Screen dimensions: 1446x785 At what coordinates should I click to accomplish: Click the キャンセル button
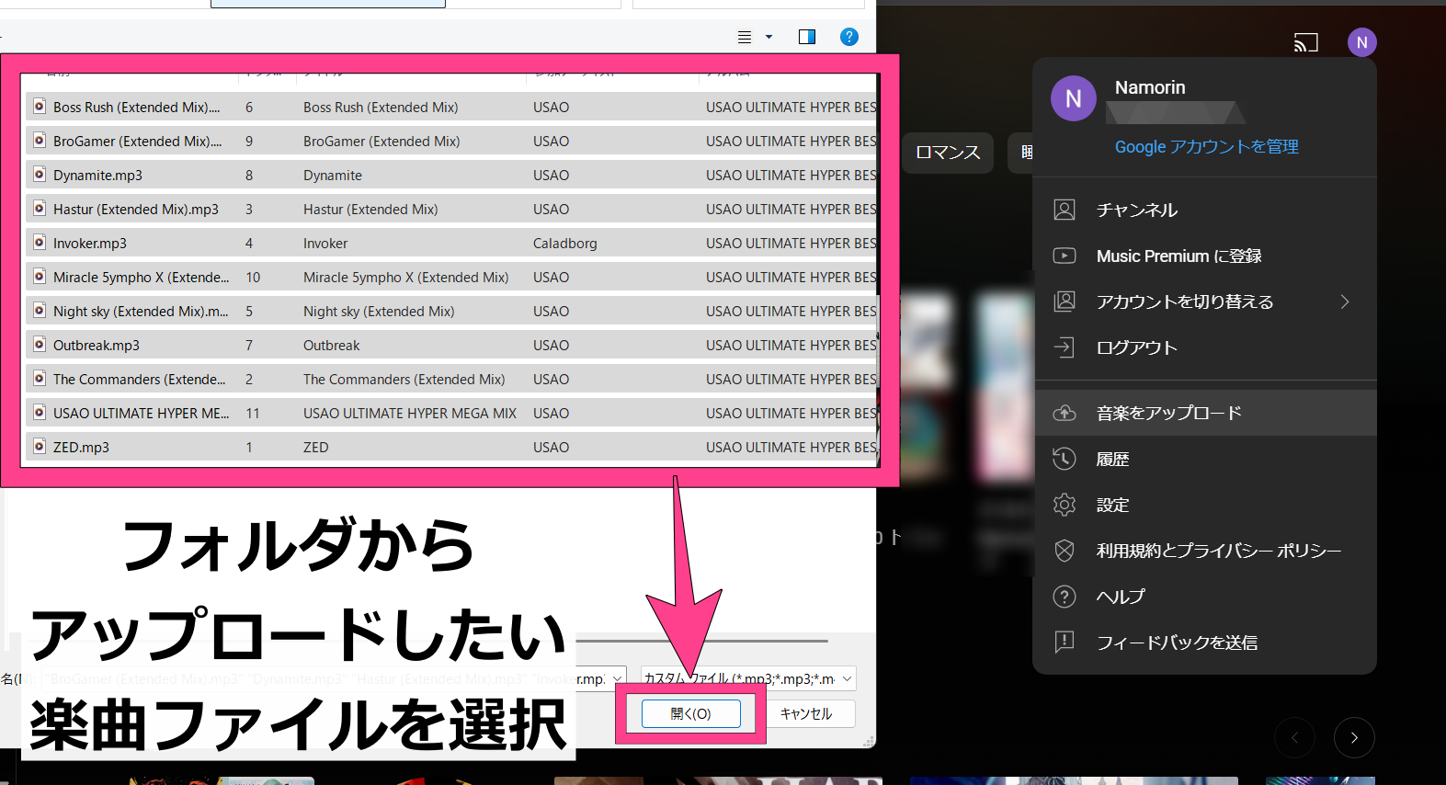click(806, 713)
